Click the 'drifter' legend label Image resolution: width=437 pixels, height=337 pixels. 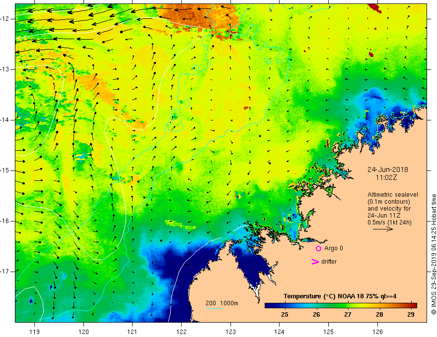329,262
